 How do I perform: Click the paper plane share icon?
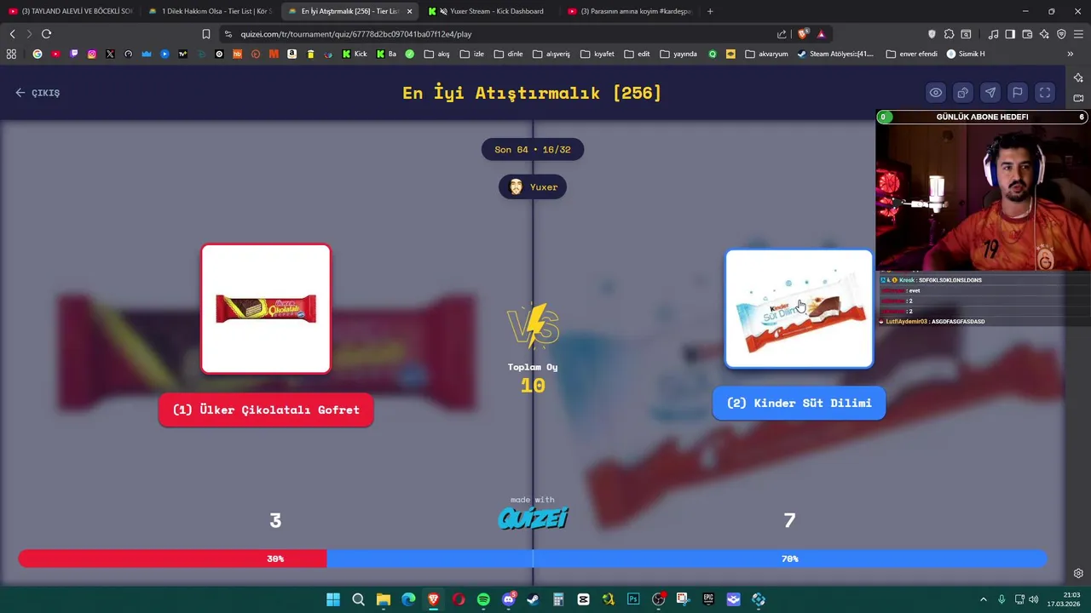tap(990, 93)
